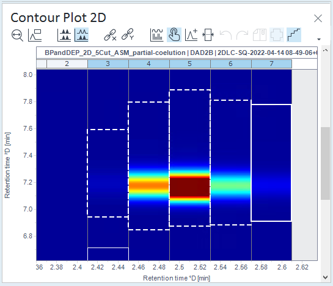Viewport: 333px width, 286px height.
Task: Click the link Y-axis chain icon
Action: (x=128, y=34)
